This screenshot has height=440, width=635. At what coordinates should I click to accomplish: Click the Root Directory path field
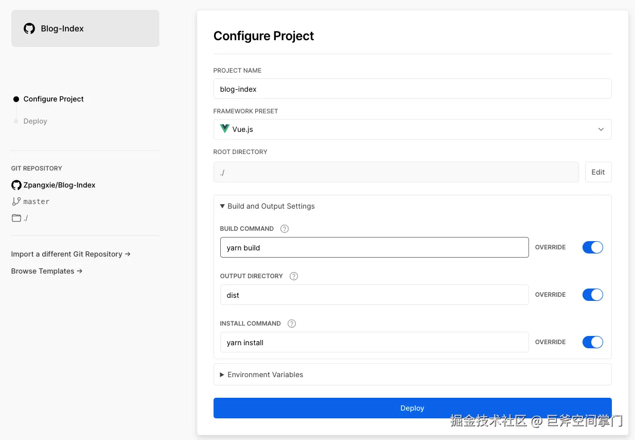(x=396, y=172)
